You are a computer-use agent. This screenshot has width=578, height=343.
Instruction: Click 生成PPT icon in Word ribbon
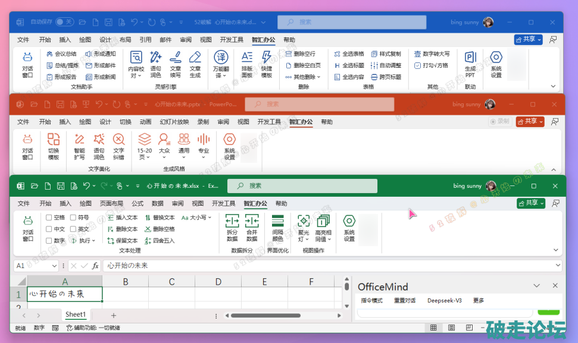(470, 58)
